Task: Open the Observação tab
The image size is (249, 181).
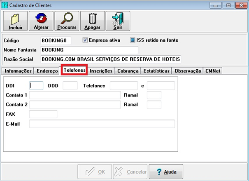Action: tap(188, 71)
